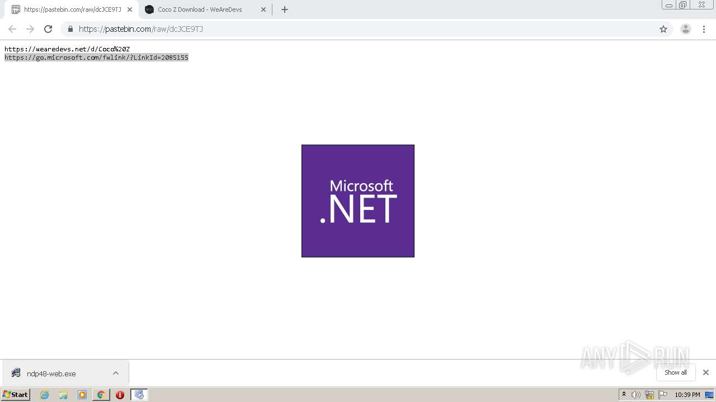Bookmark this page with the star icon
Image resolution: width=716 pixels, height=402 pixels.
(663, 29)
